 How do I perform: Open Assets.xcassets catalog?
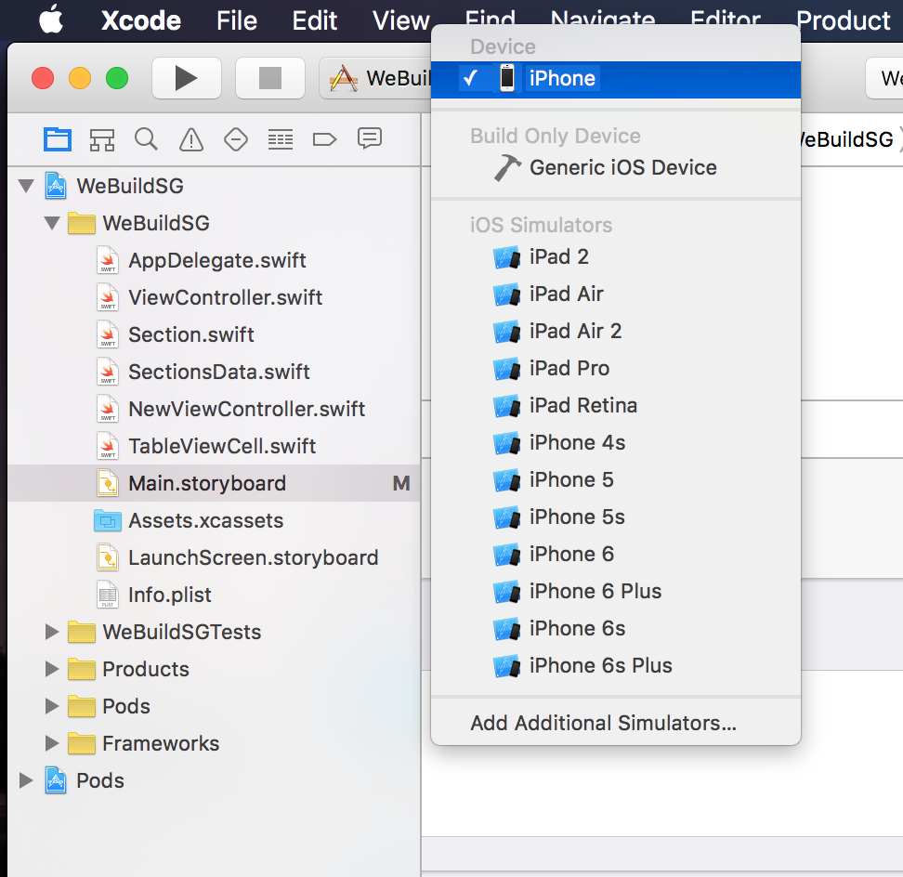click(x=214, y=520)
